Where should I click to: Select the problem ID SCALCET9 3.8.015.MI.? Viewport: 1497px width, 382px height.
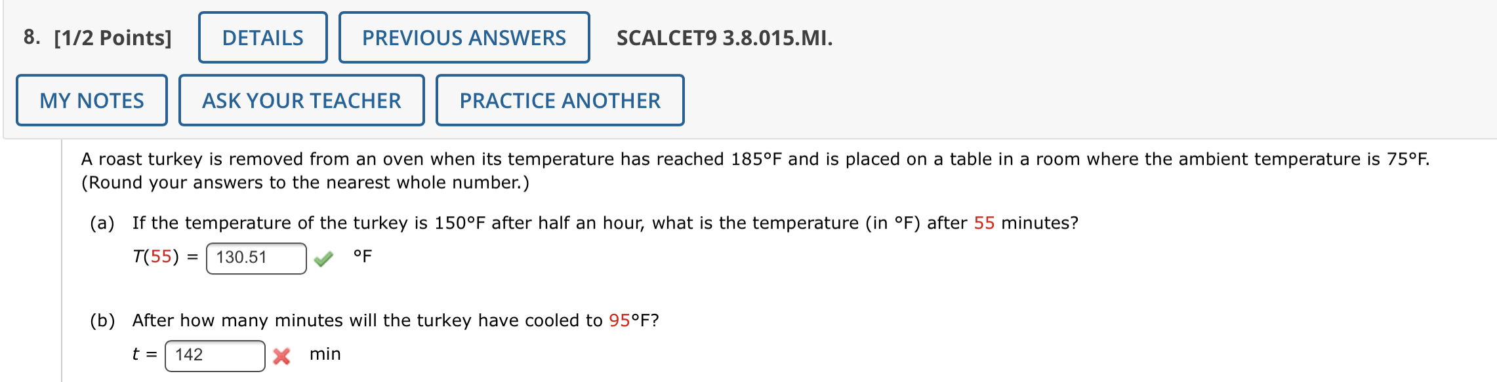(722, 38)
